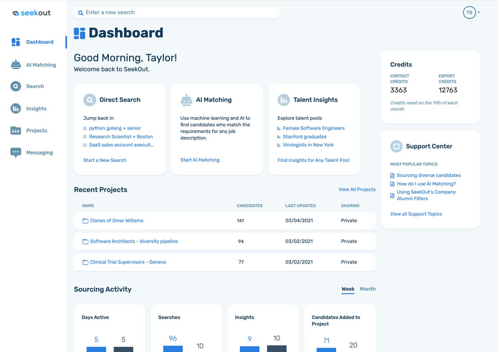Screen dimensions: 498x352
Task: Explore Female Software Engineers talent pool
Action: 314,128
